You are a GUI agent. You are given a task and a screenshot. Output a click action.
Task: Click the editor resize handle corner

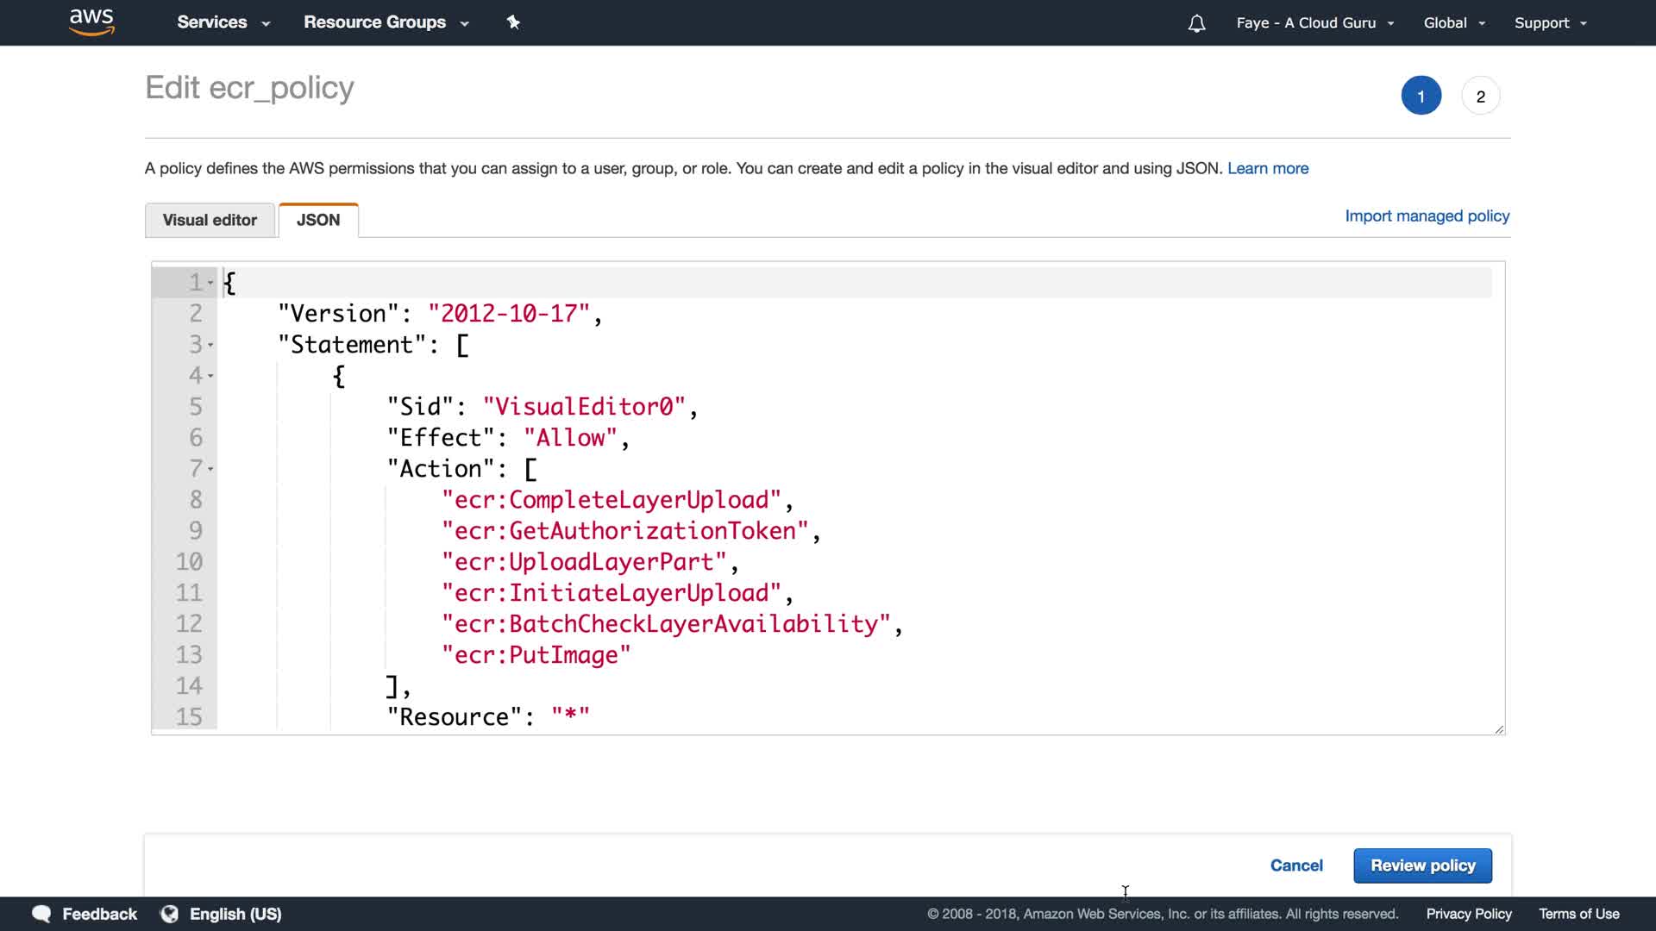coord(1499,729)
